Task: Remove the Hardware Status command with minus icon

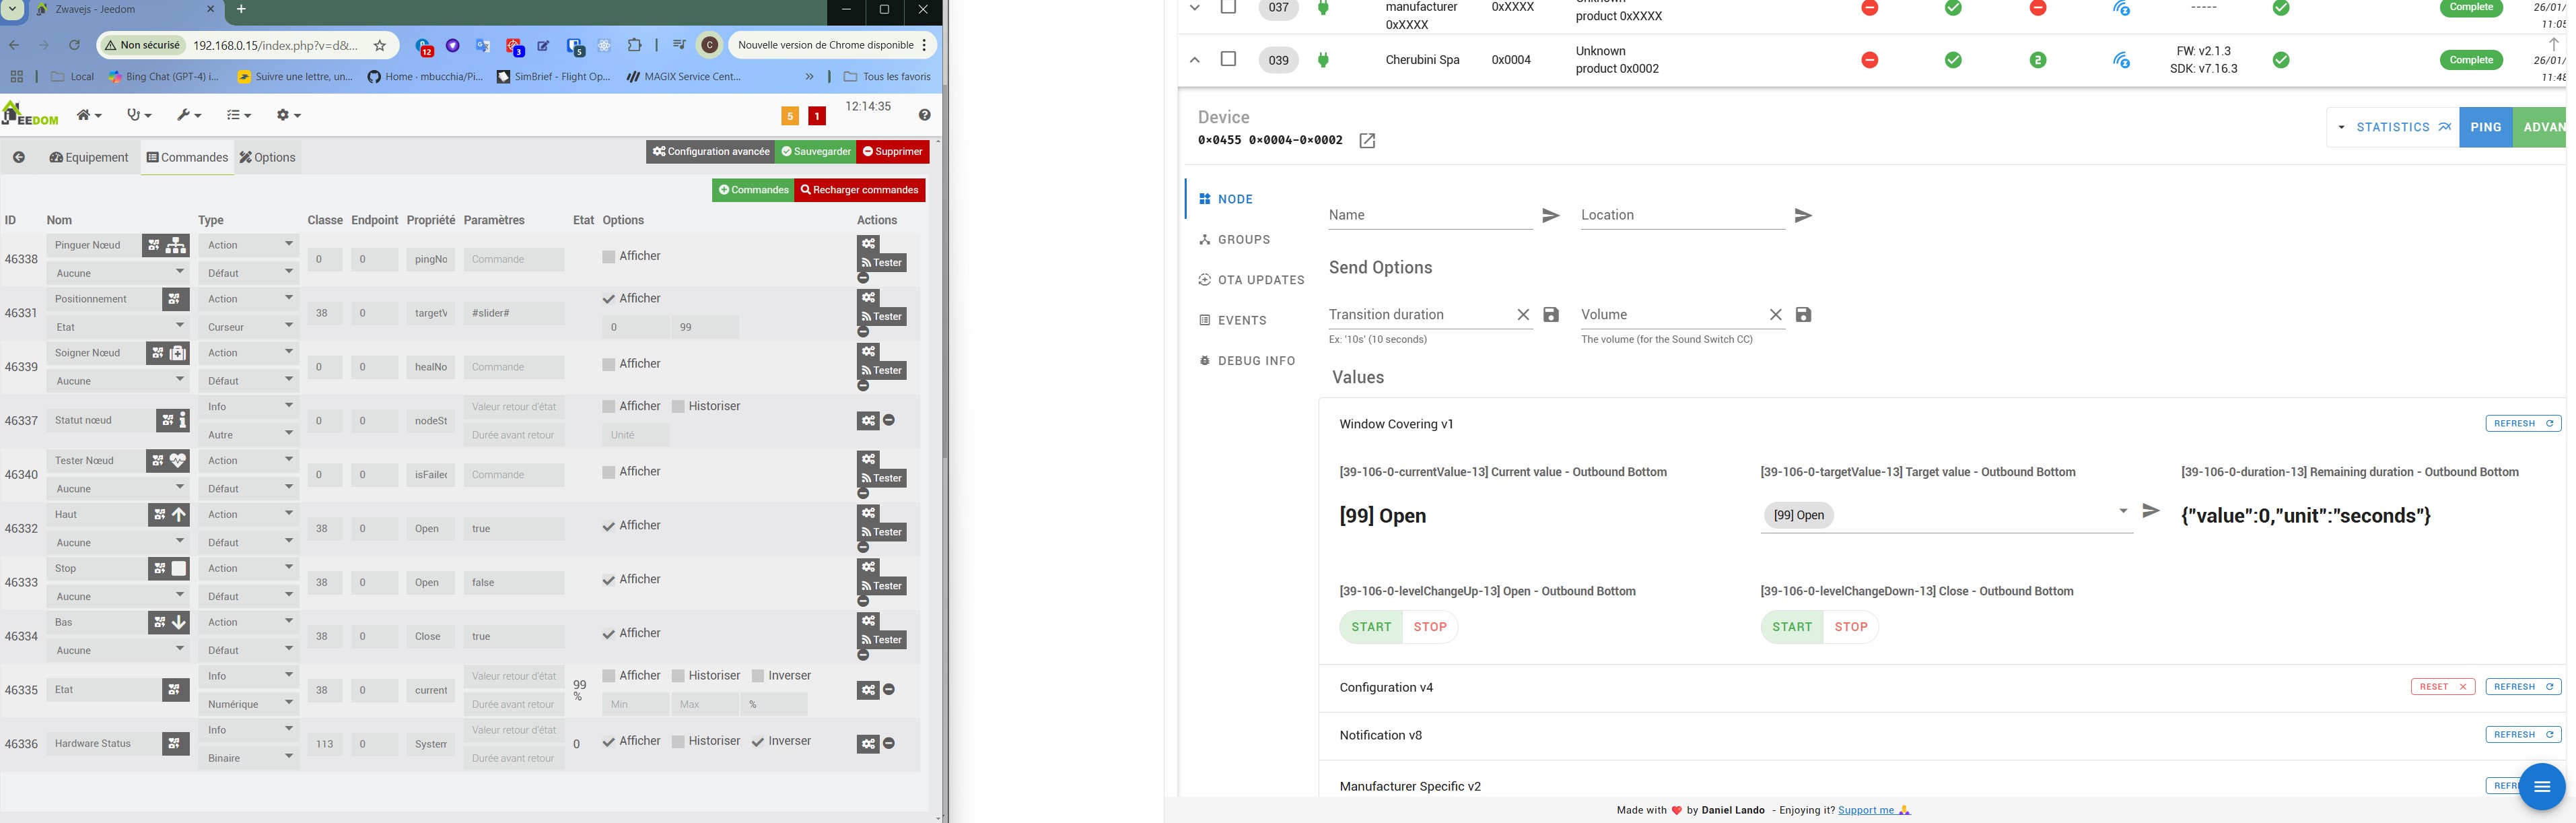Action: [x=889, y=744]
